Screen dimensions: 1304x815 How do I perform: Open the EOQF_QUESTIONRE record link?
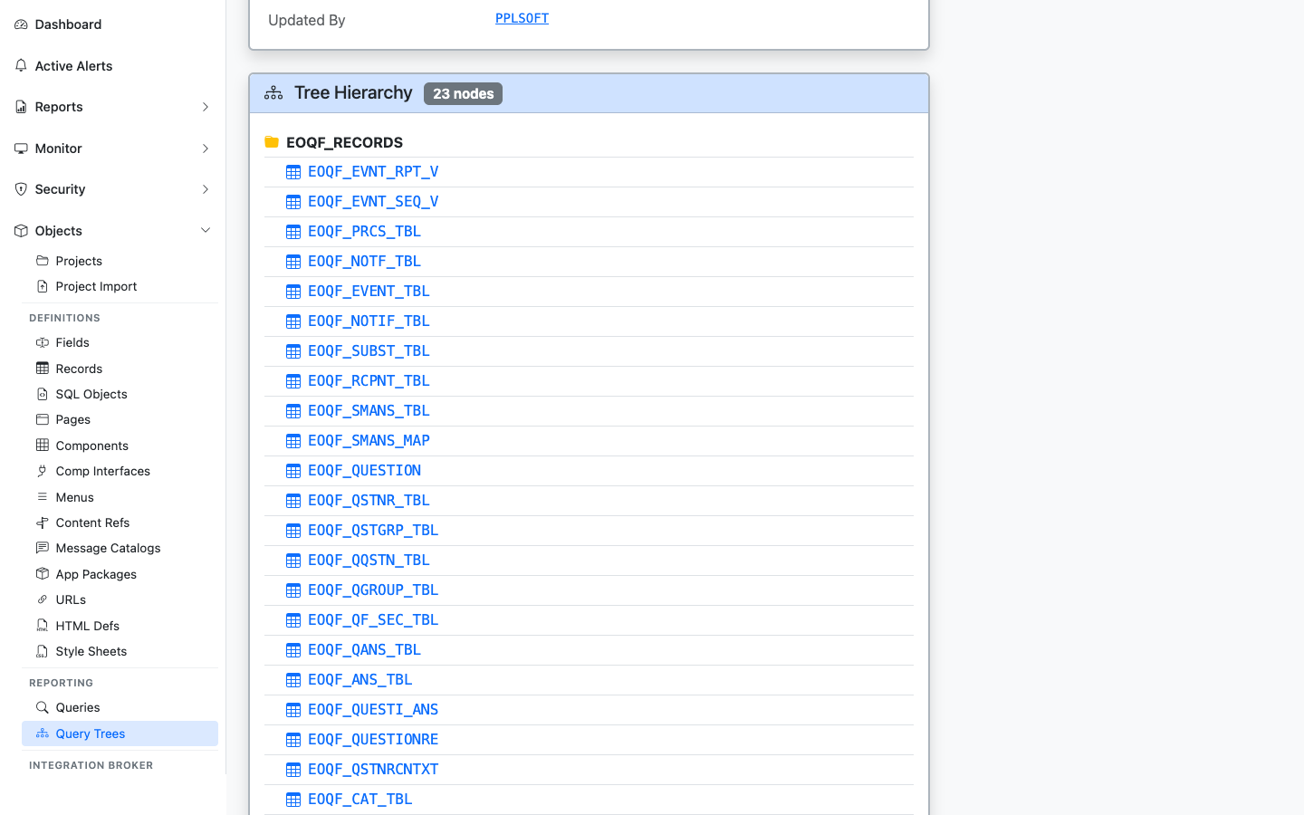373,739
